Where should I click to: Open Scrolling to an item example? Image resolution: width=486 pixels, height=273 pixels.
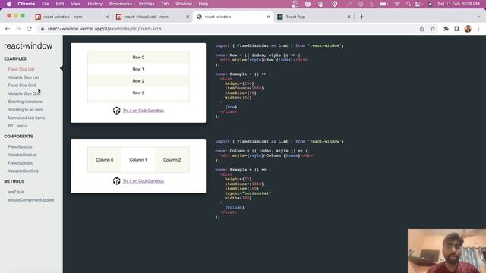point(25,109)
